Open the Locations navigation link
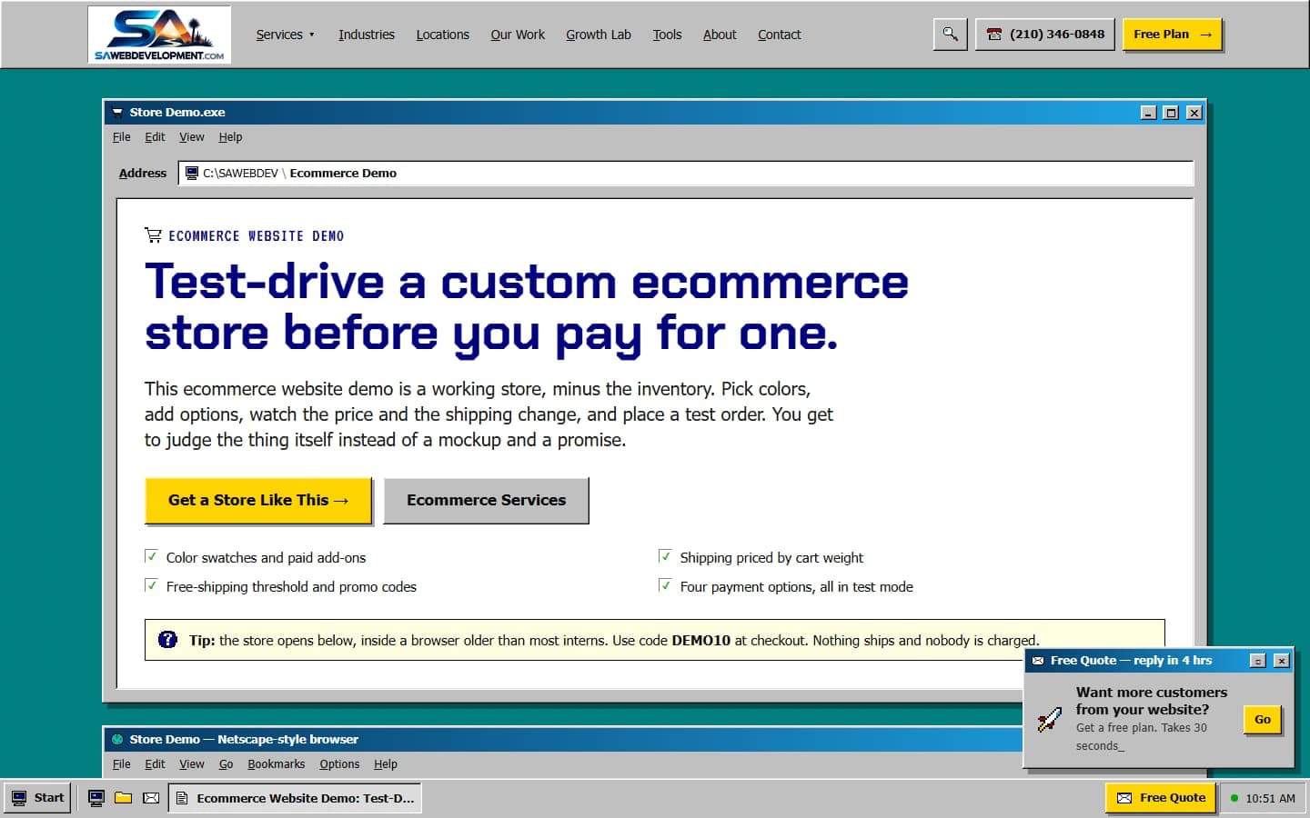 click(443, 35)
